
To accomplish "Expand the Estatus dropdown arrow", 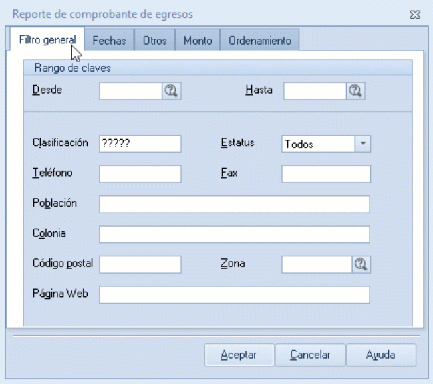I will [x=362, y=144].
